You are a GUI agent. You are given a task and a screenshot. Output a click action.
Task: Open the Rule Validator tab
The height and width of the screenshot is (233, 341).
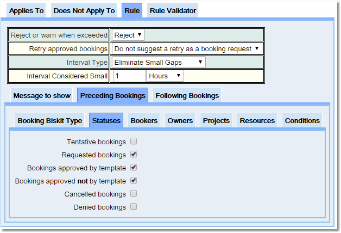tap(173, 11)
